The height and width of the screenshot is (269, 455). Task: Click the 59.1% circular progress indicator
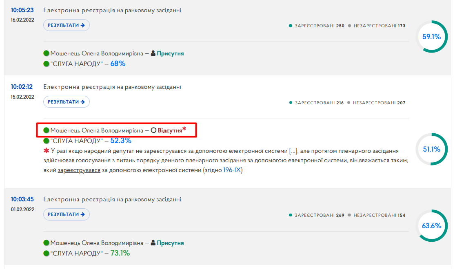431,37
